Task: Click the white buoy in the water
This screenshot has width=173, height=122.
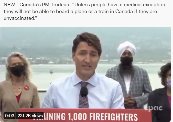Action: coord(51,70)
